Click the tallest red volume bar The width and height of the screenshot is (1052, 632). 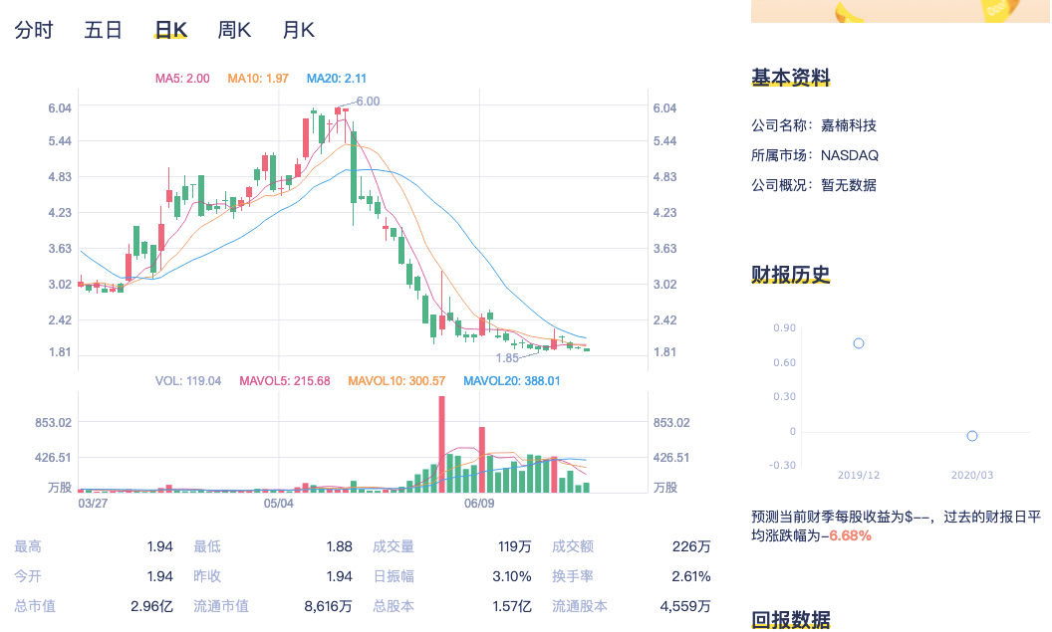[442, 443]
